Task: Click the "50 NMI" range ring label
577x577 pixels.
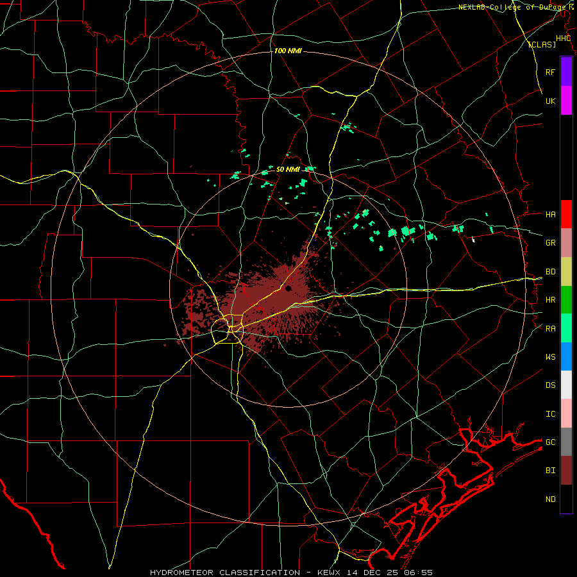Action: coord(288,169)
